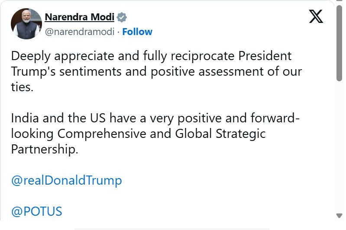
Task: Follow the Narendra Modi account
Action: tap(137, 32)
